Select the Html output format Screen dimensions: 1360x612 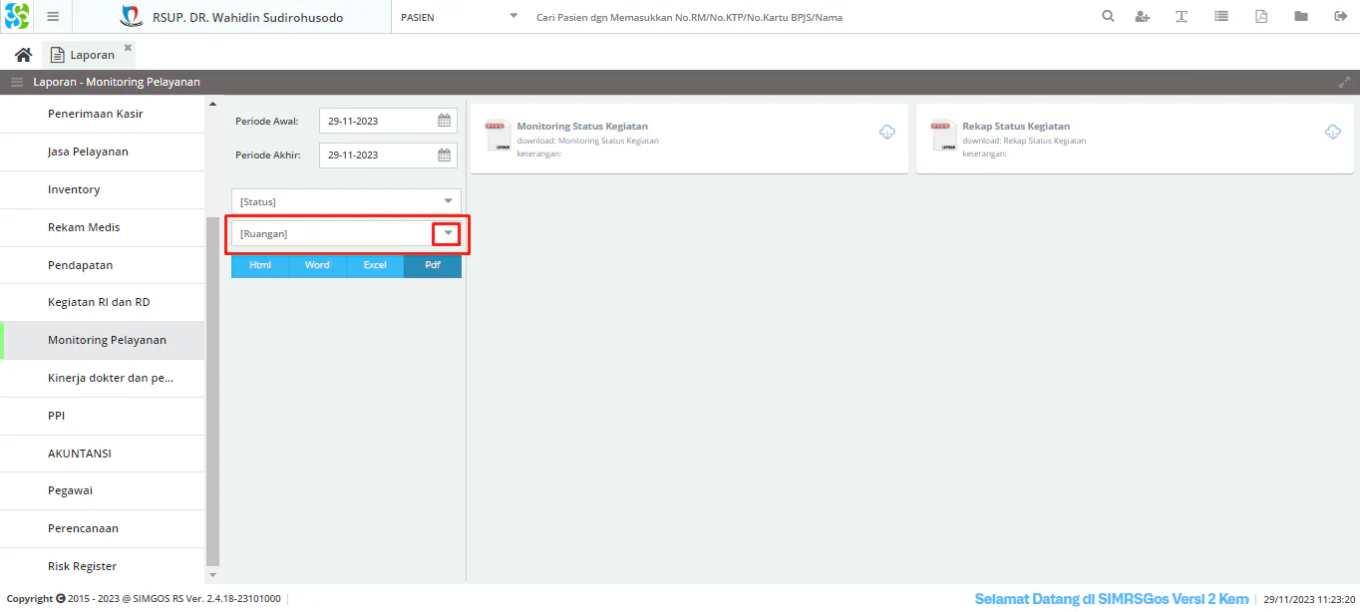[x=260, y=266]
